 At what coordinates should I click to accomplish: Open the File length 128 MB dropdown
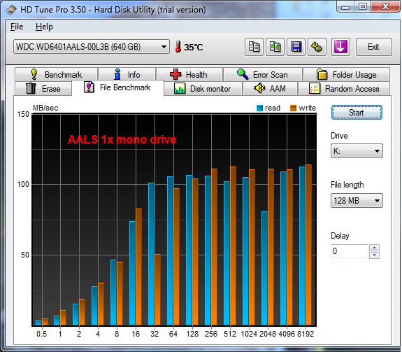coord(357,200)
